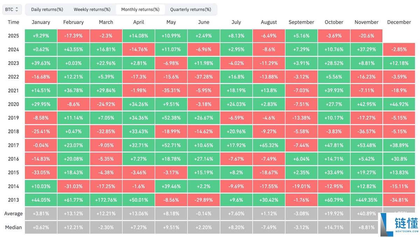The image size is (420, 237).
Task: Click the NEATDOWN logo watermark
Action: (x=400, y=225)
